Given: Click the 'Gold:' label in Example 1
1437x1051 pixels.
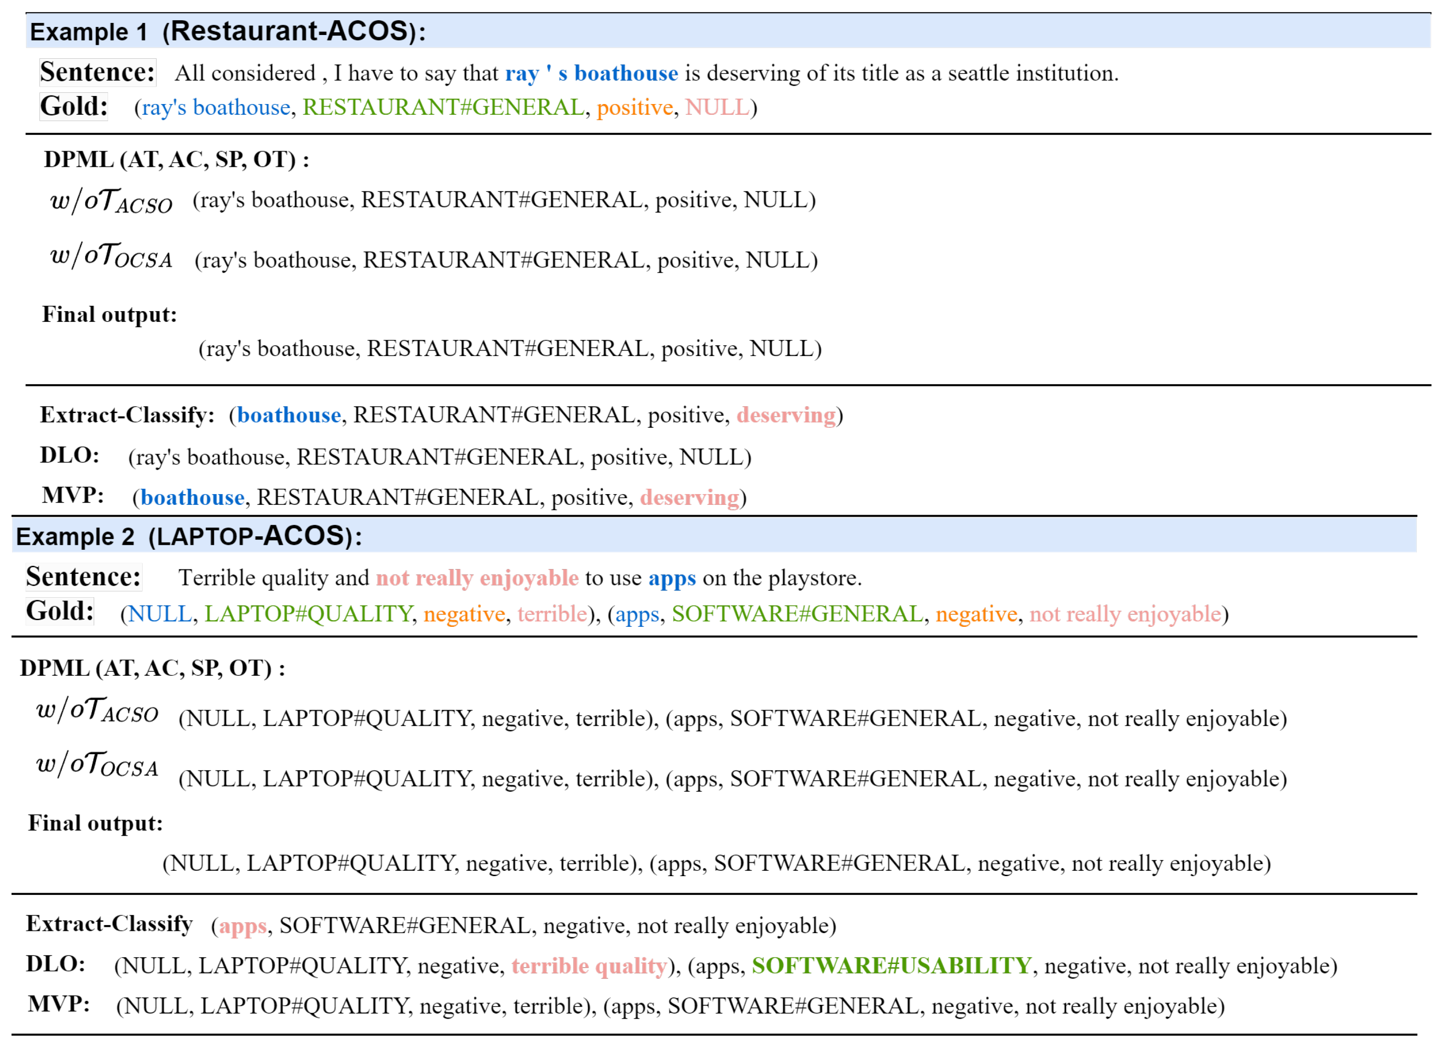Looking at the screenshot, I should [x=74, y=106].
